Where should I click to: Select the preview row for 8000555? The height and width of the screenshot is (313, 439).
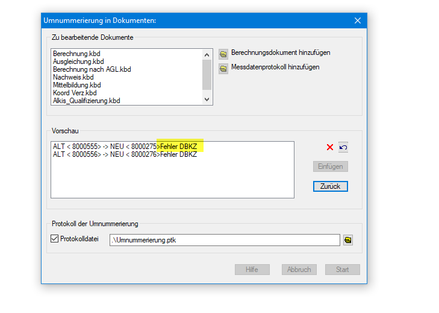click(125, 147)
